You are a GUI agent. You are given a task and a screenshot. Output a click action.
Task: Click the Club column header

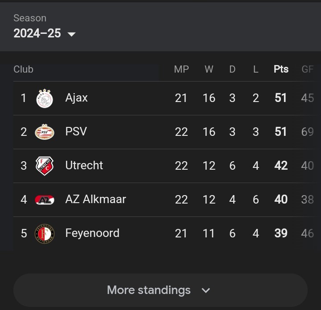pos(23,69)
